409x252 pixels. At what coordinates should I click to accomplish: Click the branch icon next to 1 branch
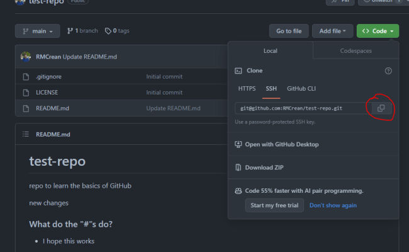coord(70,31)
